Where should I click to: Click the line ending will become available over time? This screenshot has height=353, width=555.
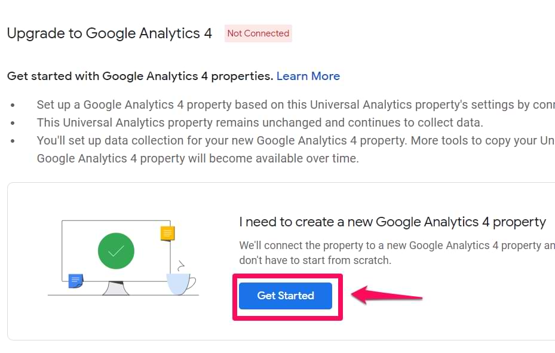(x=198, y=158)
